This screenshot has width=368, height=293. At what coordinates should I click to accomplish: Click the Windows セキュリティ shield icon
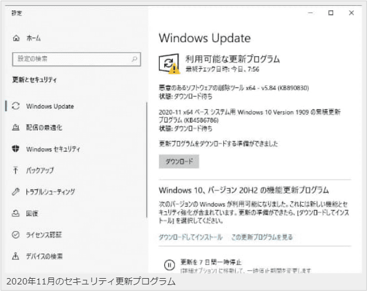click(x=16, y=149)
